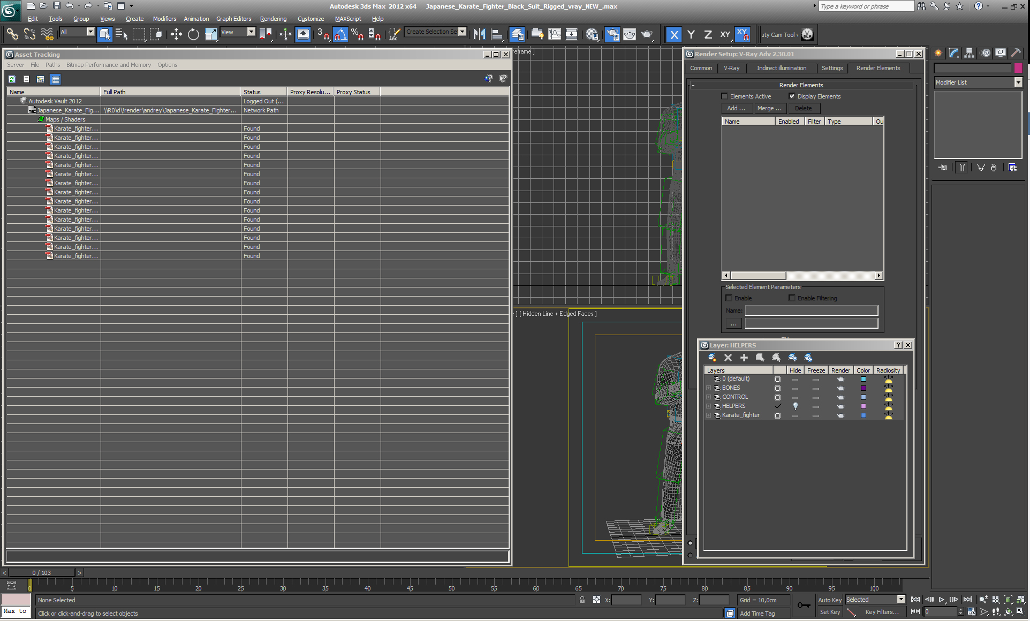The image size is (1030, 621).
Task: Toggle Angle Snap icon
Action: click(x=340, y=35)
